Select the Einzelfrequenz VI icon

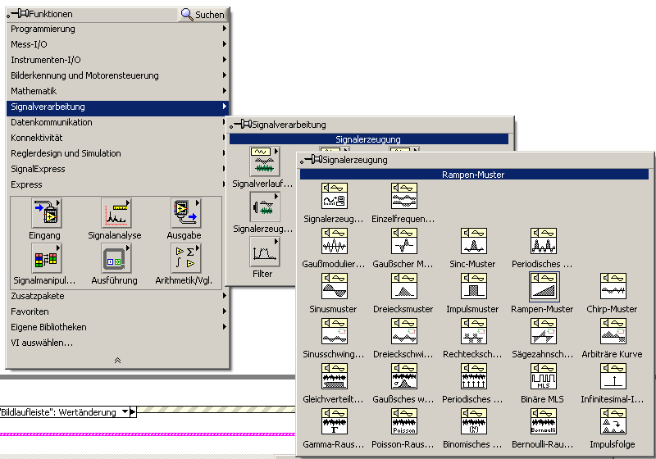point(404,197)
